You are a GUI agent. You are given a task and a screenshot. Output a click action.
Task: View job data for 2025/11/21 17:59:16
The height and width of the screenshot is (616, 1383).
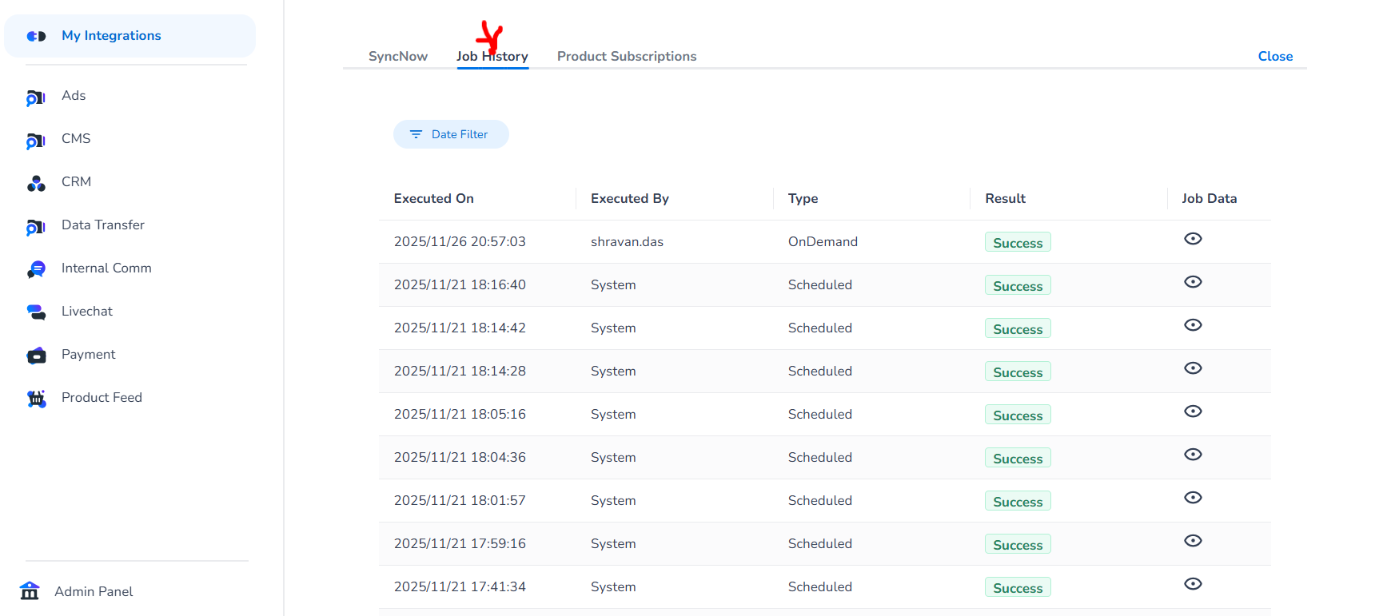pyautogui.click(x=1193, y=541)
